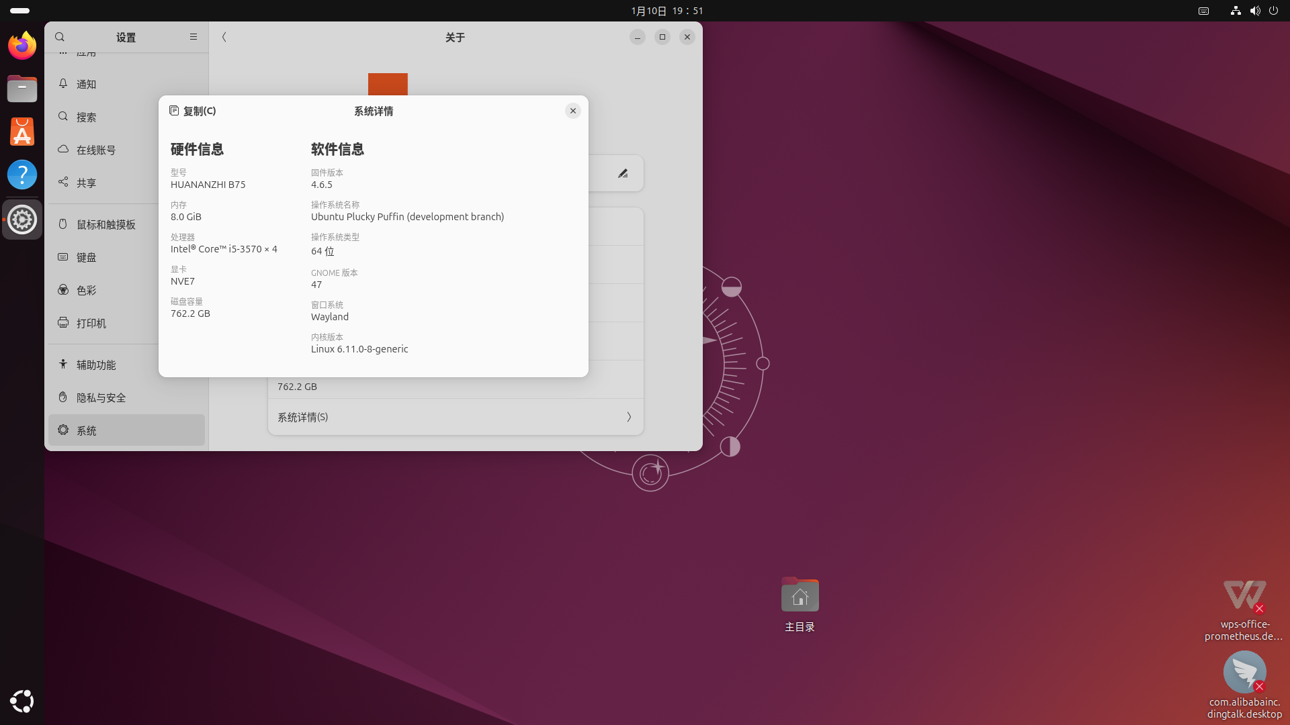Open the volume system tray icon
The height and width of the screenshot is (725, 1290).
point(1254,11)
